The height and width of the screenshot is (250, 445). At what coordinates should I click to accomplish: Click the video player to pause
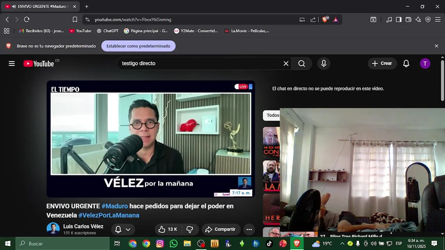coord(151,139)
